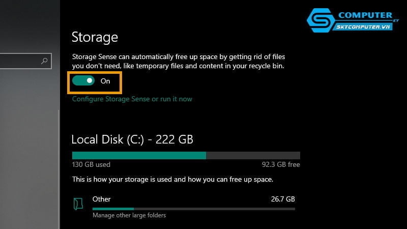The width and height of the screenshot is (407, 229).
Task: Click Manage other large folders
Action: point(129,215)
